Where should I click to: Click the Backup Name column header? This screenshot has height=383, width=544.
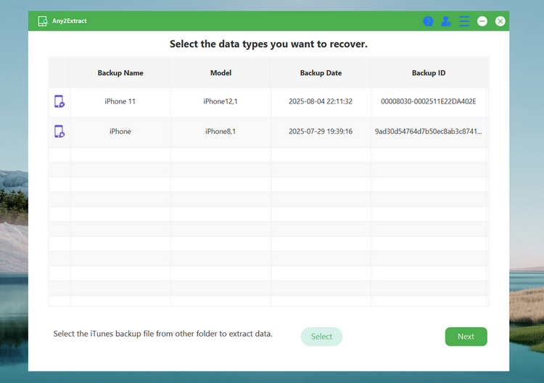click(120, 73)
